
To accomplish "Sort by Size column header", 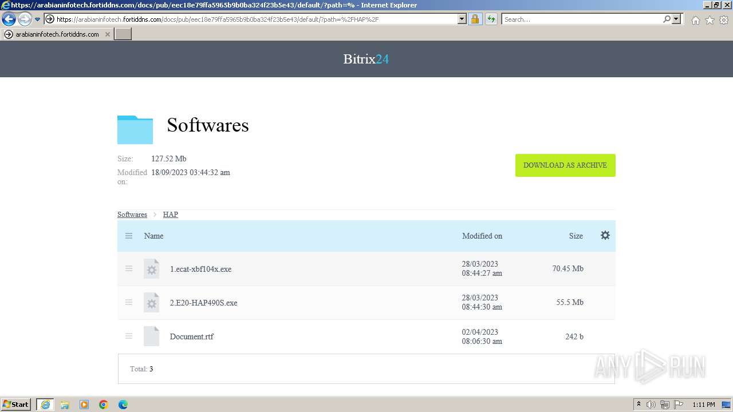I will 576,236.
